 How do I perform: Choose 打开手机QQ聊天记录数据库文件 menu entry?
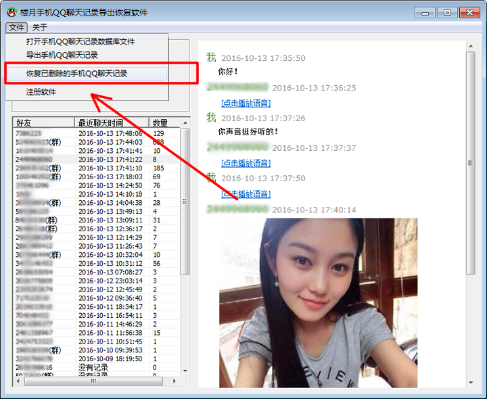pos(80,42)
